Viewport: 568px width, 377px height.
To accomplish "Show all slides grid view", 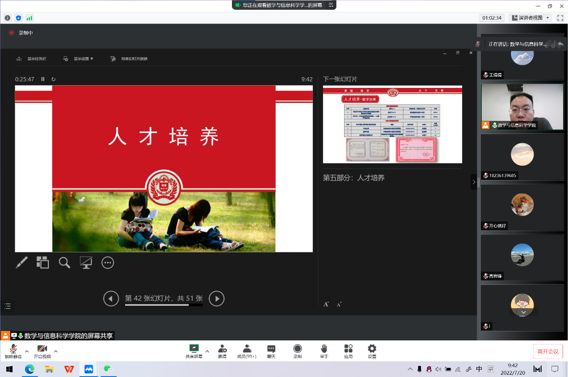I will pos(42,262).
